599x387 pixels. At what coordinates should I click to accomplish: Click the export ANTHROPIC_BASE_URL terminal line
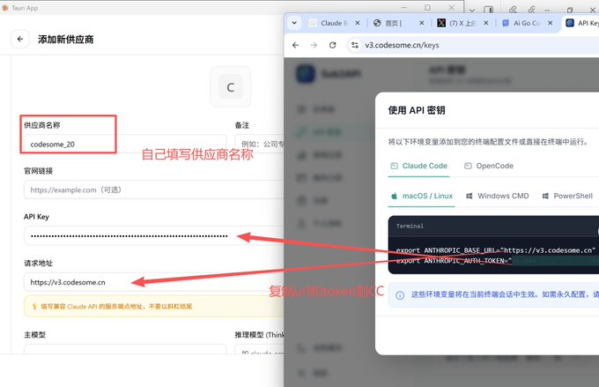point(495,250)
